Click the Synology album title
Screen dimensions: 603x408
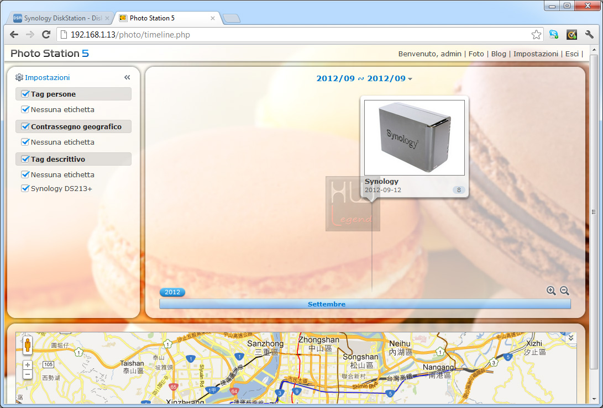click(x=381, y=181)
